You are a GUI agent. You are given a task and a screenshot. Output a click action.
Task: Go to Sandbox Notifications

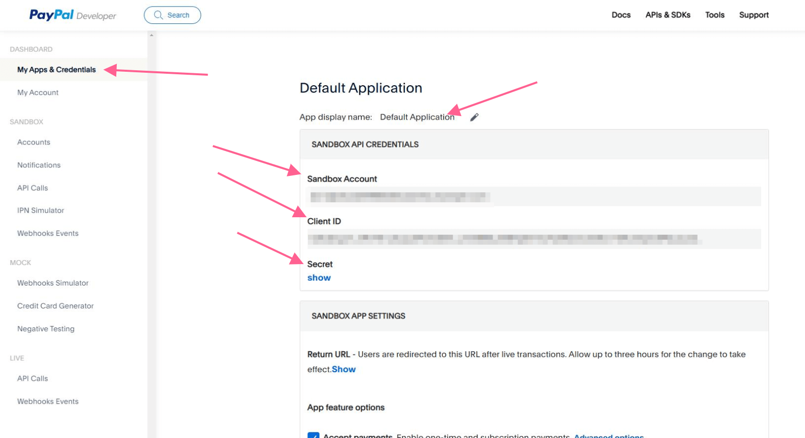coord(39,165)
